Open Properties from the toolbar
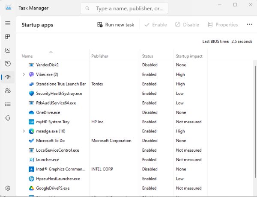 pyautogui.click(x=223, y=25)
